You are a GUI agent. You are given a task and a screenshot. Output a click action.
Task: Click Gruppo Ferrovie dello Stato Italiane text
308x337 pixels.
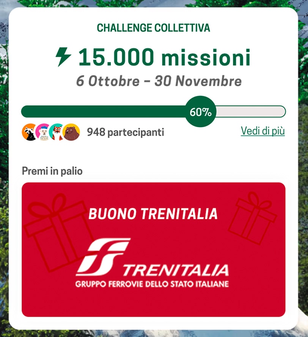[x=152, y=284]
